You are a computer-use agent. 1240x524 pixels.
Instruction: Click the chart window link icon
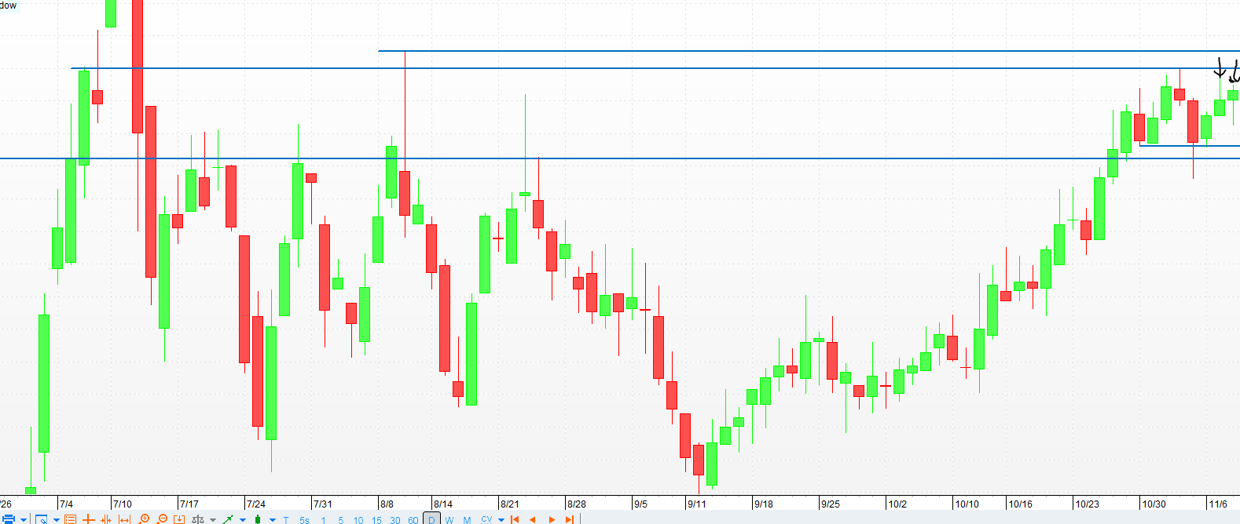click(x=41, y=519)
